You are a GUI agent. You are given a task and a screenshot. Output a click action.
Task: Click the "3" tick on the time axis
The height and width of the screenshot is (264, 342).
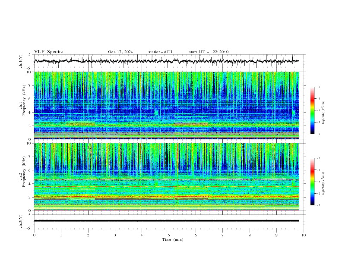pyautogui.click(x=115, y=235)
